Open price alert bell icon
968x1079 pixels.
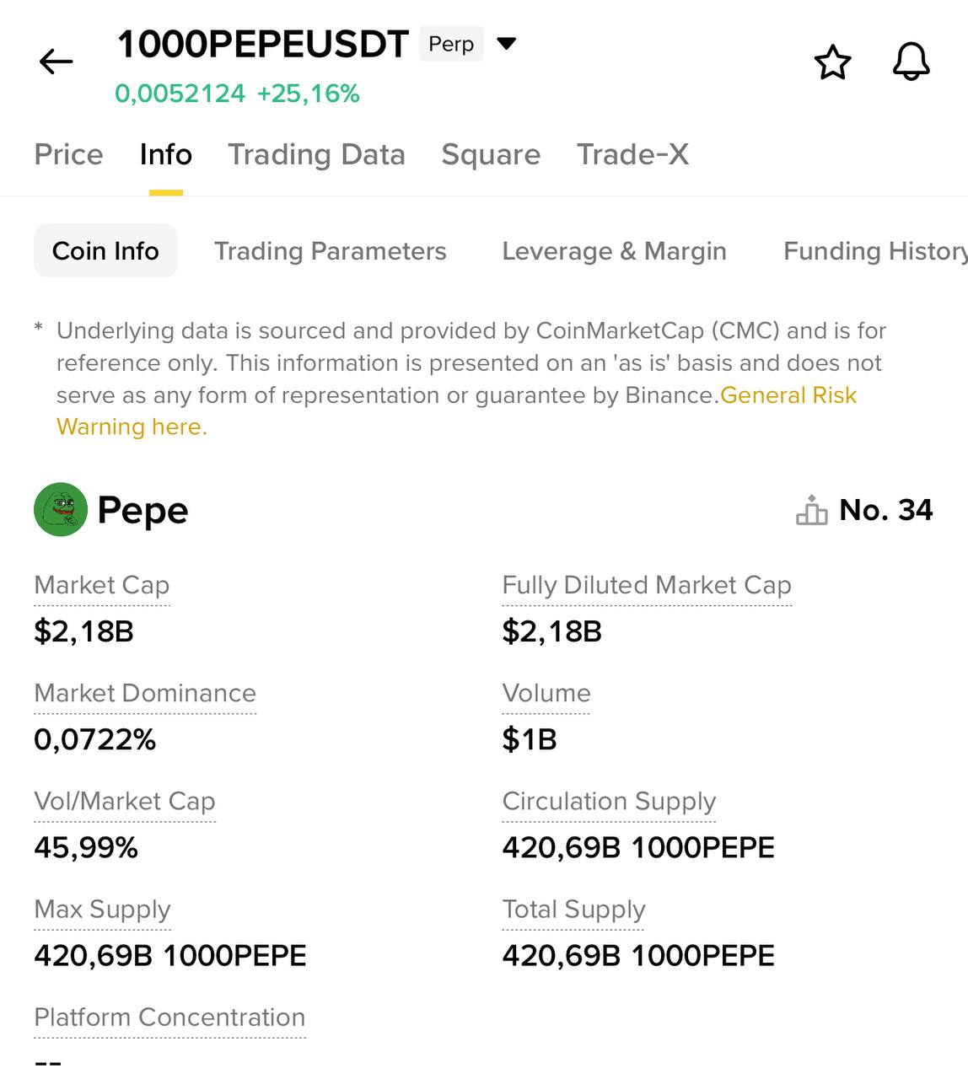(x=911, y=62)
